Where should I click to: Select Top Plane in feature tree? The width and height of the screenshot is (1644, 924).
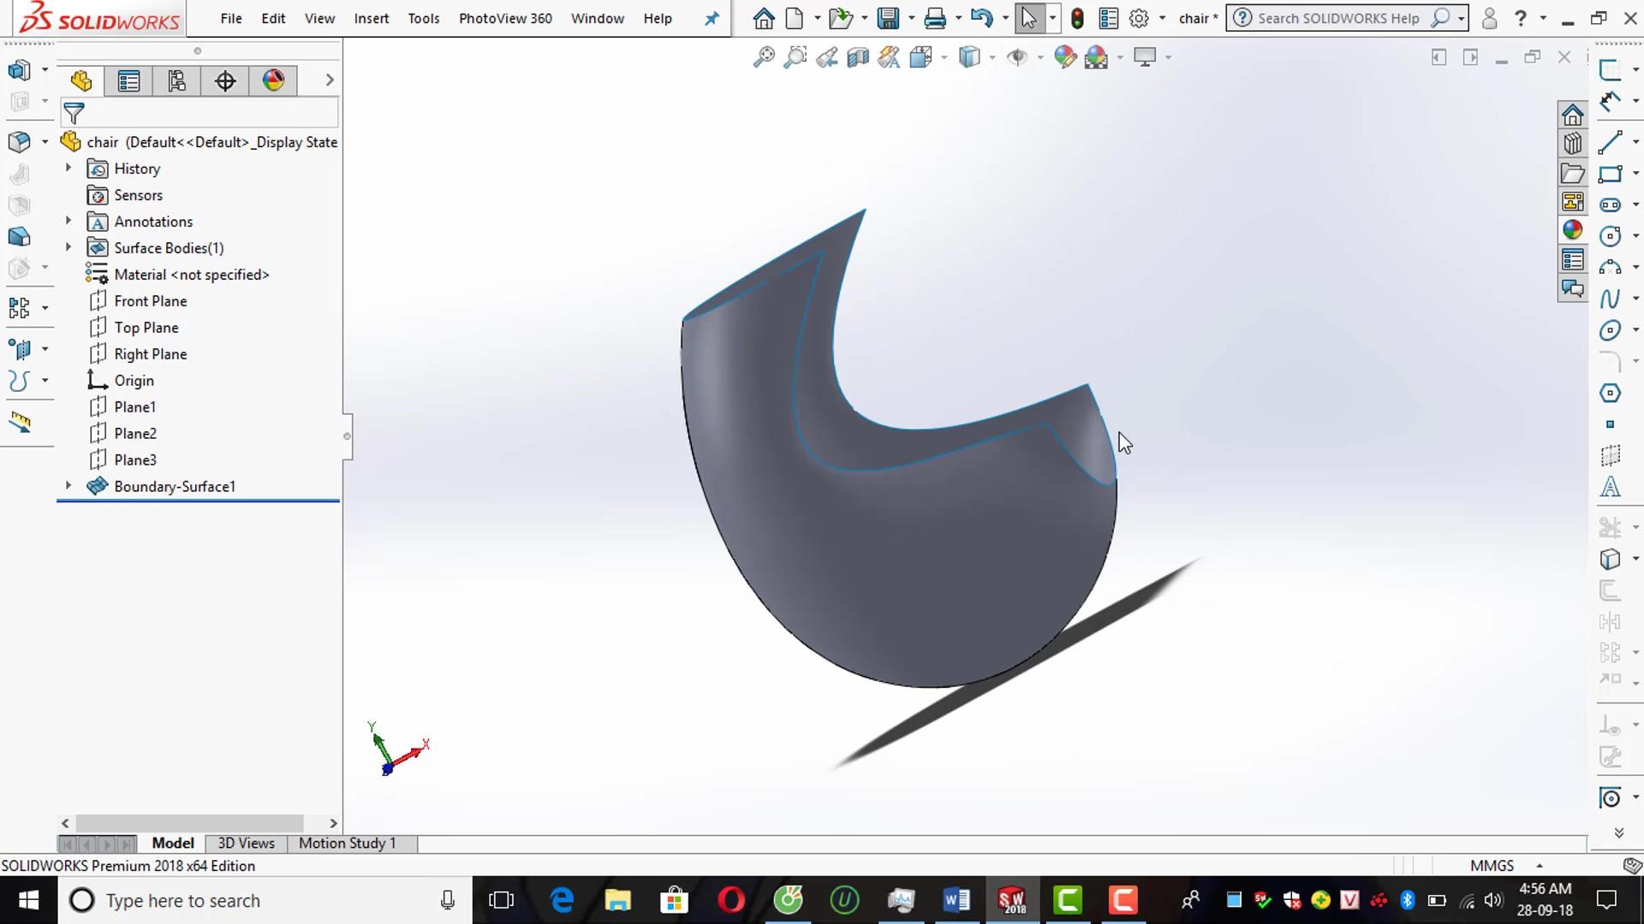(x=146, y=328)
